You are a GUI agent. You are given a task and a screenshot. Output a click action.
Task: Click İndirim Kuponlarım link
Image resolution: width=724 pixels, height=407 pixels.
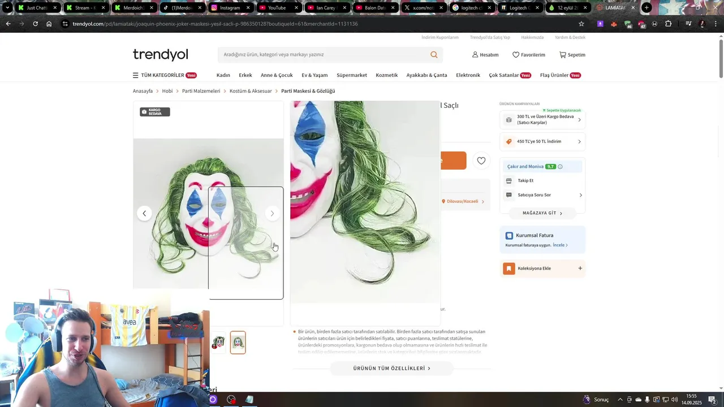pos(440,37)
